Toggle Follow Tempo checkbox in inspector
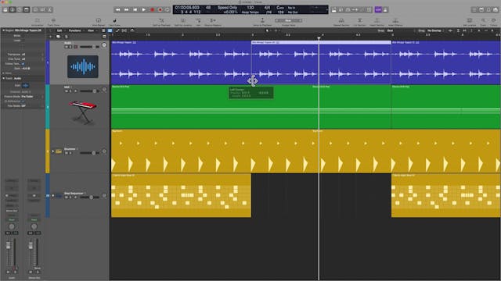This screenshot has height=281, width=501. (x=23, y=64)
